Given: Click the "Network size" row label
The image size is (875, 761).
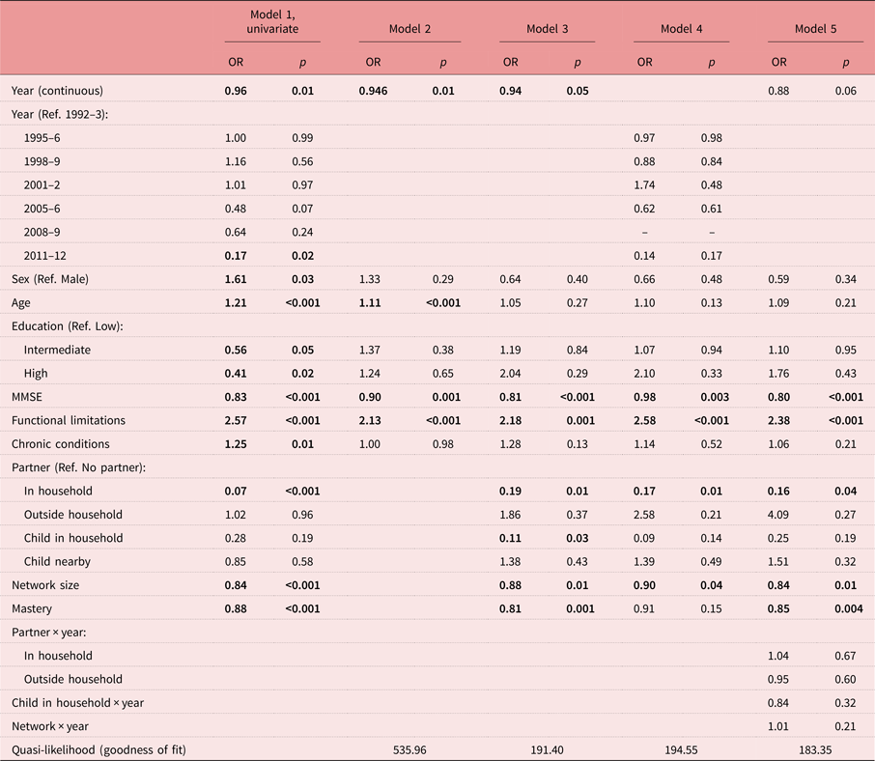Looking at the screenshot, I should point(46,585).
